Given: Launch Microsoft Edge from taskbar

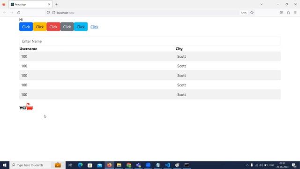Looking at the screenshot, I should [80, 165].
